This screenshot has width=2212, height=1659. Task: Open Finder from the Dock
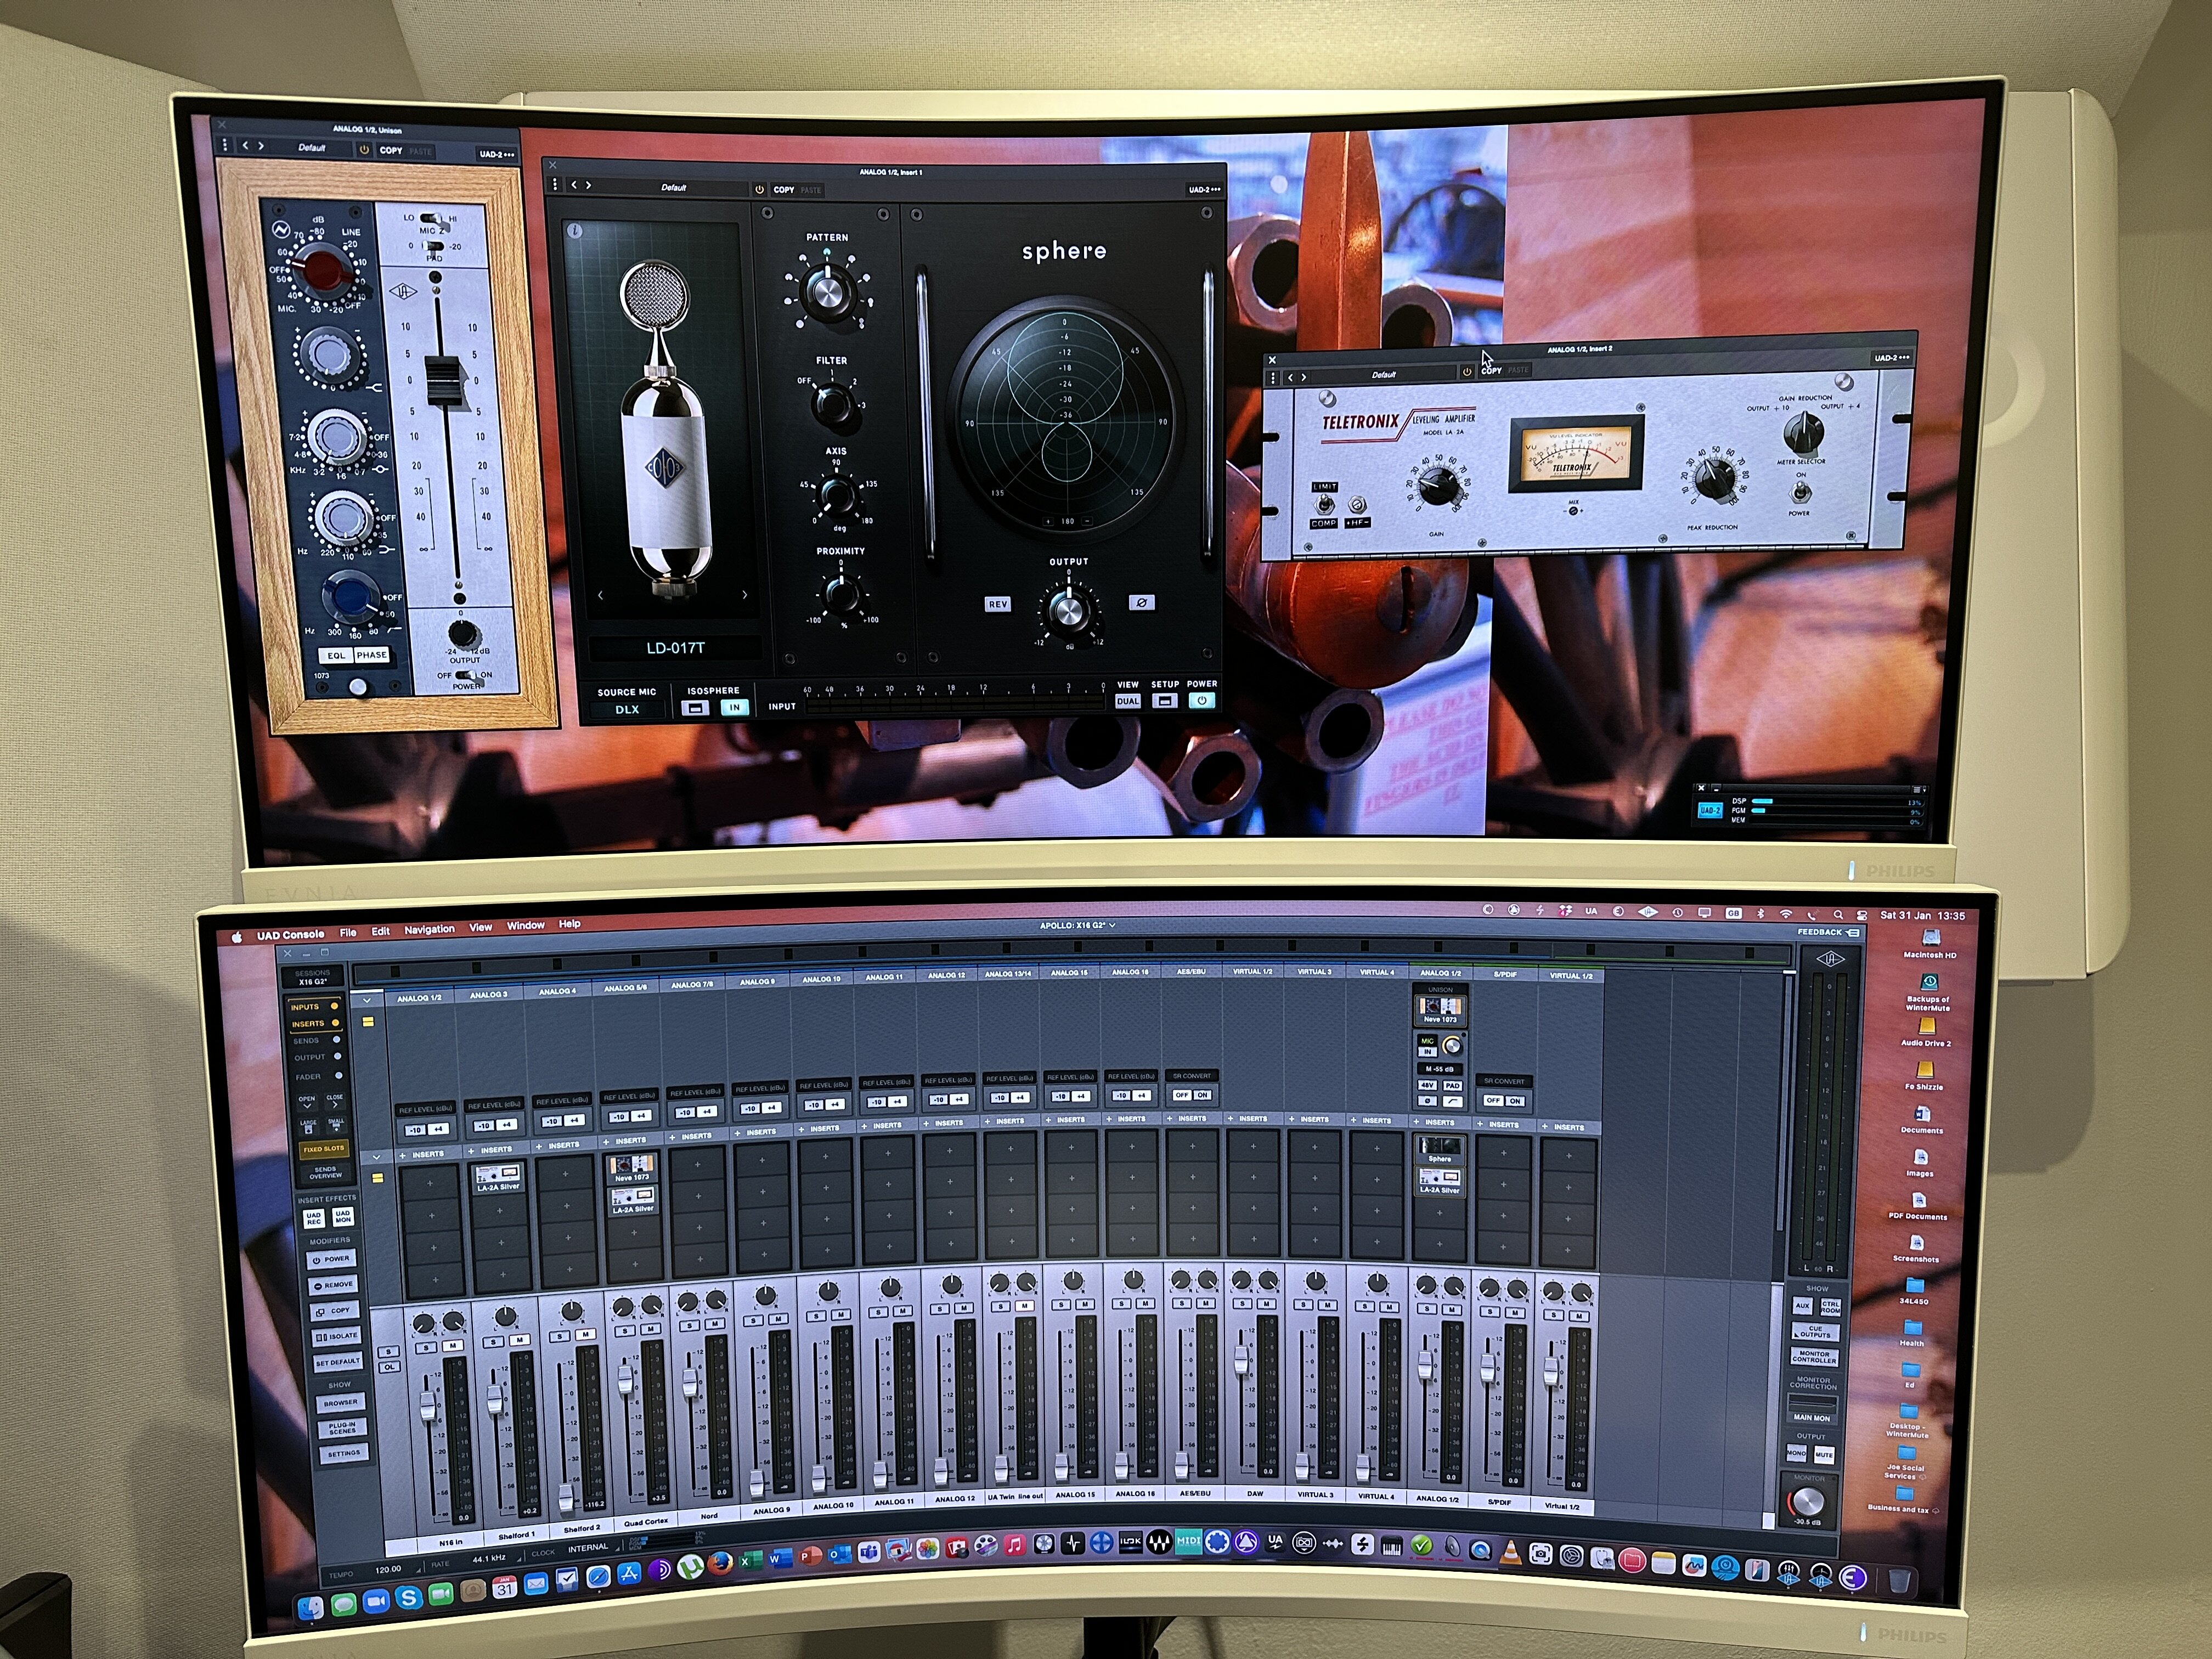pos(310,1607)
